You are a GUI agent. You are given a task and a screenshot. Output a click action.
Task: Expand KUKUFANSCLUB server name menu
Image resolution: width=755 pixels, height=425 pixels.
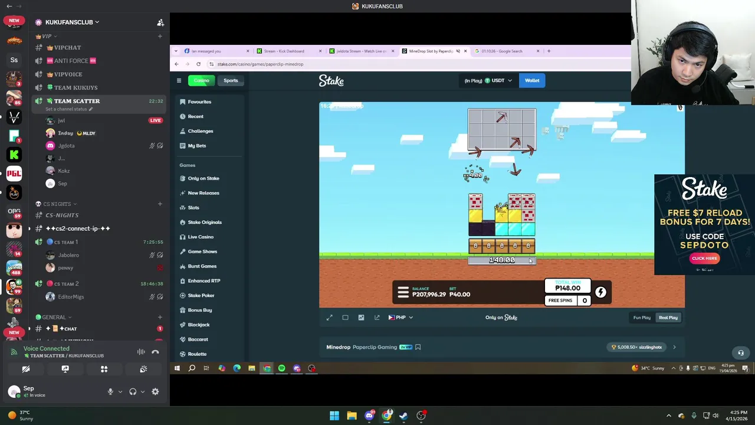tap(72, 22)
